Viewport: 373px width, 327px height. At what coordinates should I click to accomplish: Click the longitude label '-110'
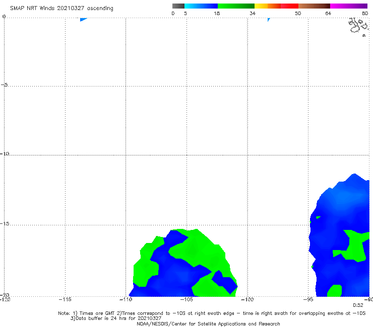point(126,299)
